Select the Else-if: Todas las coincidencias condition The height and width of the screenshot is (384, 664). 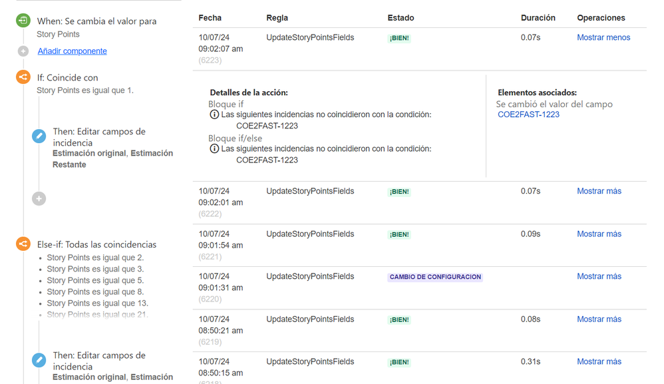[x=96, y=244]
